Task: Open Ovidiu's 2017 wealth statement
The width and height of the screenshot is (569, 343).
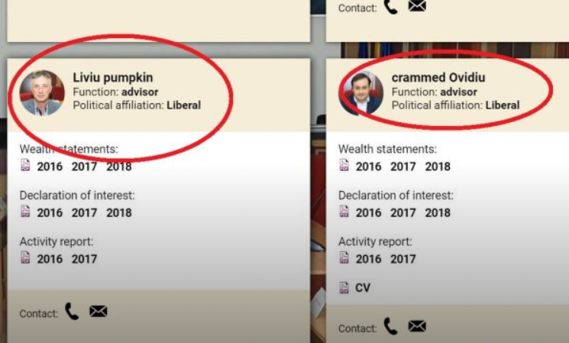Action: 403,167
